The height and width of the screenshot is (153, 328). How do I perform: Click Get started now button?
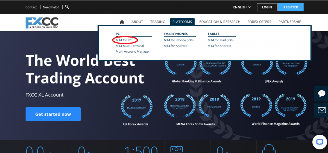coord(53,114)
